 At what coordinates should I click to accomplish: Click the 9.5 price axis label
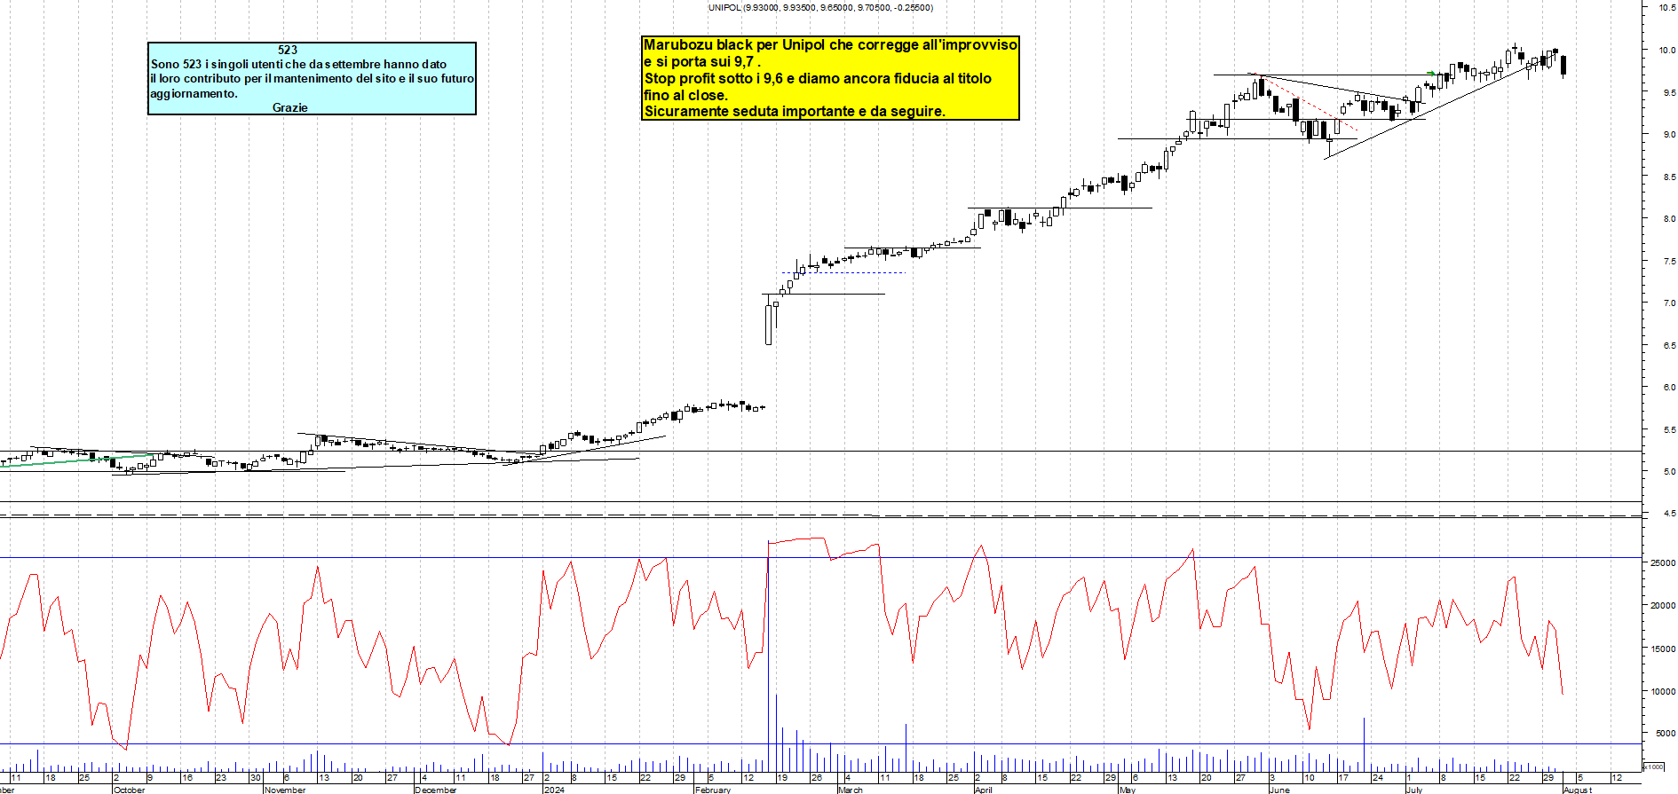[x=1669, y=92]
